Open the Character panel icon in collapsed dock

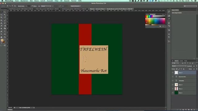pos(169,34)
